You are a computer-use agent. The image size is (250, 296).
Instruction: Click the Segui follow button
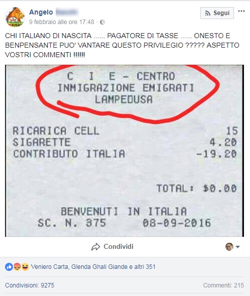pyautogui.click(x=217, y=13)
